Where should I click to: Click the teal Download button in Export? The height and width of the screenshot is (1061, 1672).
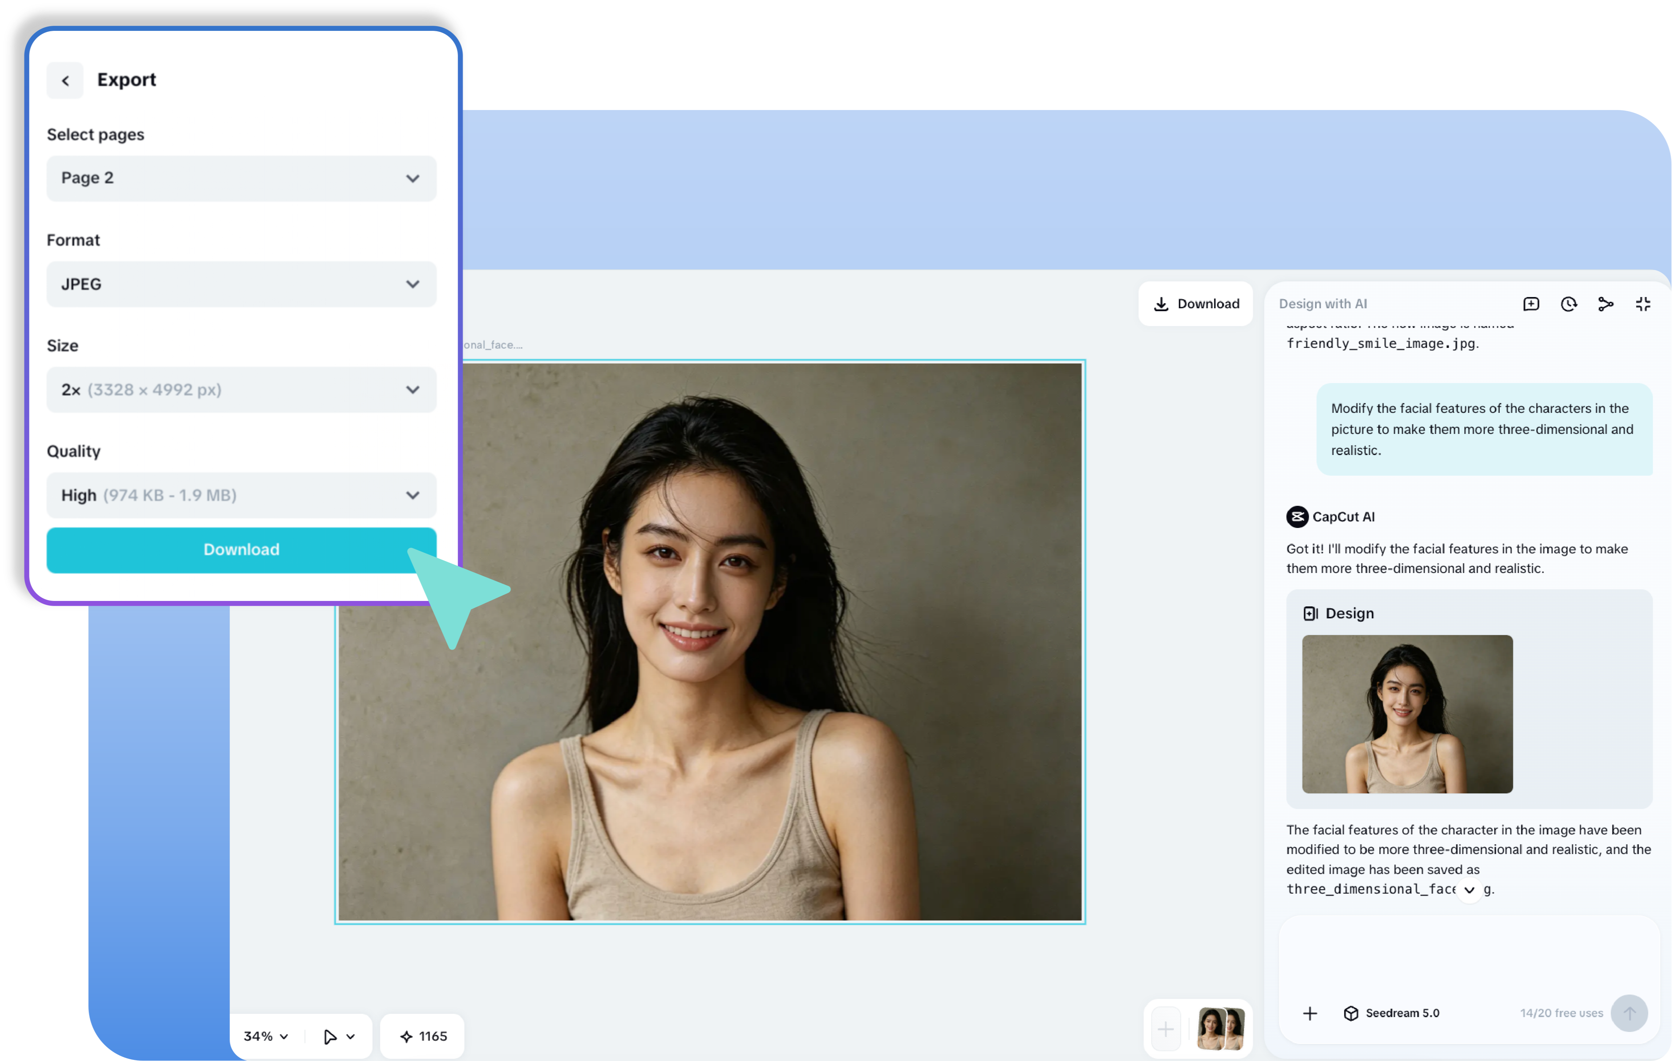241,550
